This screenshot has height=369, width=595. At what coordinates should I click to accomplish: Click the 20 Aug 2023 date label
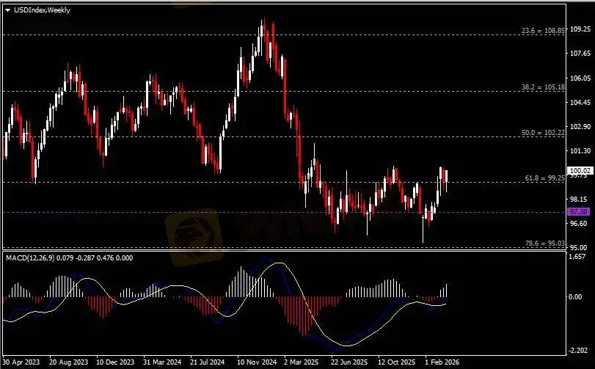68,362
